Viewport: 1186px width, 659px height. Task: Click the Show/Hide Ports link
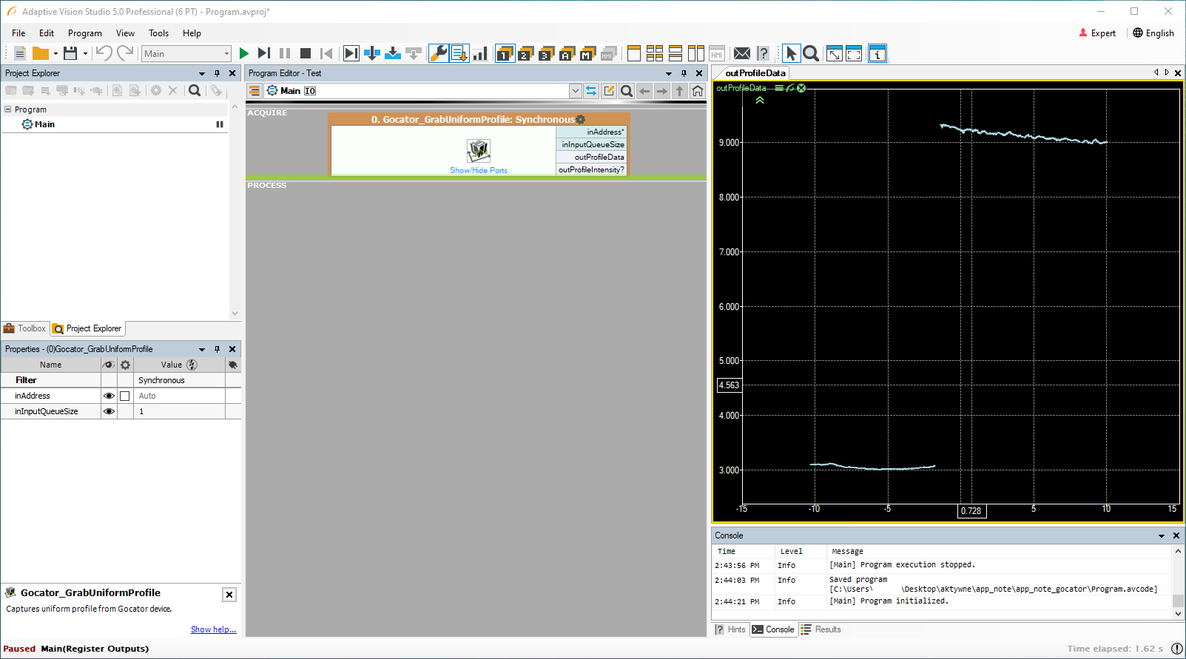pos(479,170)
